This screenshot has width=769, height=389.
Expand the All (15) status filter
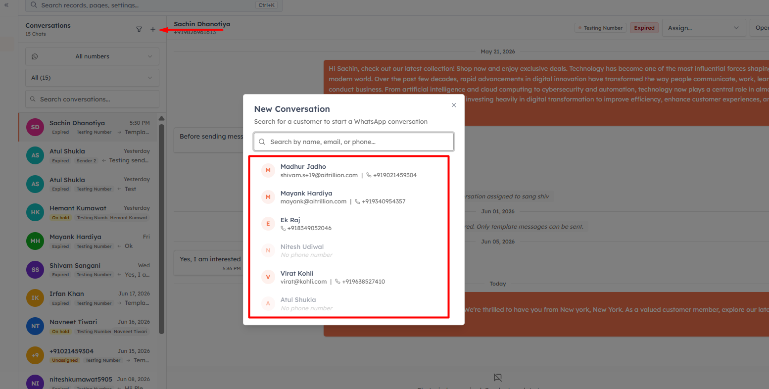point(92,78)
